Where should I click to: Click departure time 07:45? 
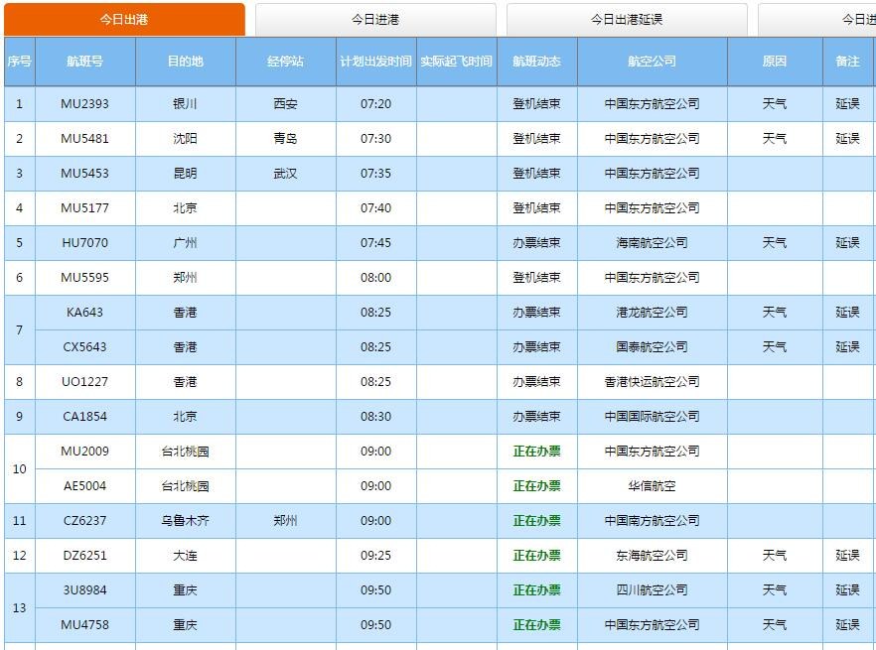[x=376, y=243]
